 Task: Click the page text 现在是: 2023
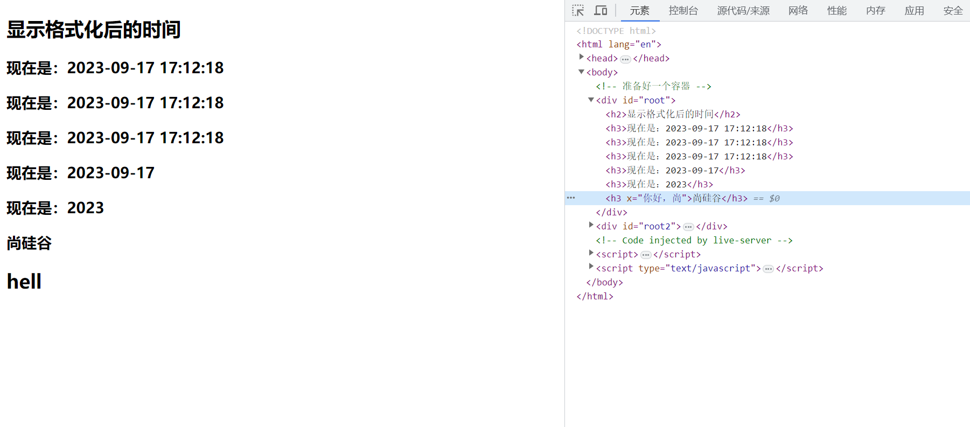click(x=55, y=208)
